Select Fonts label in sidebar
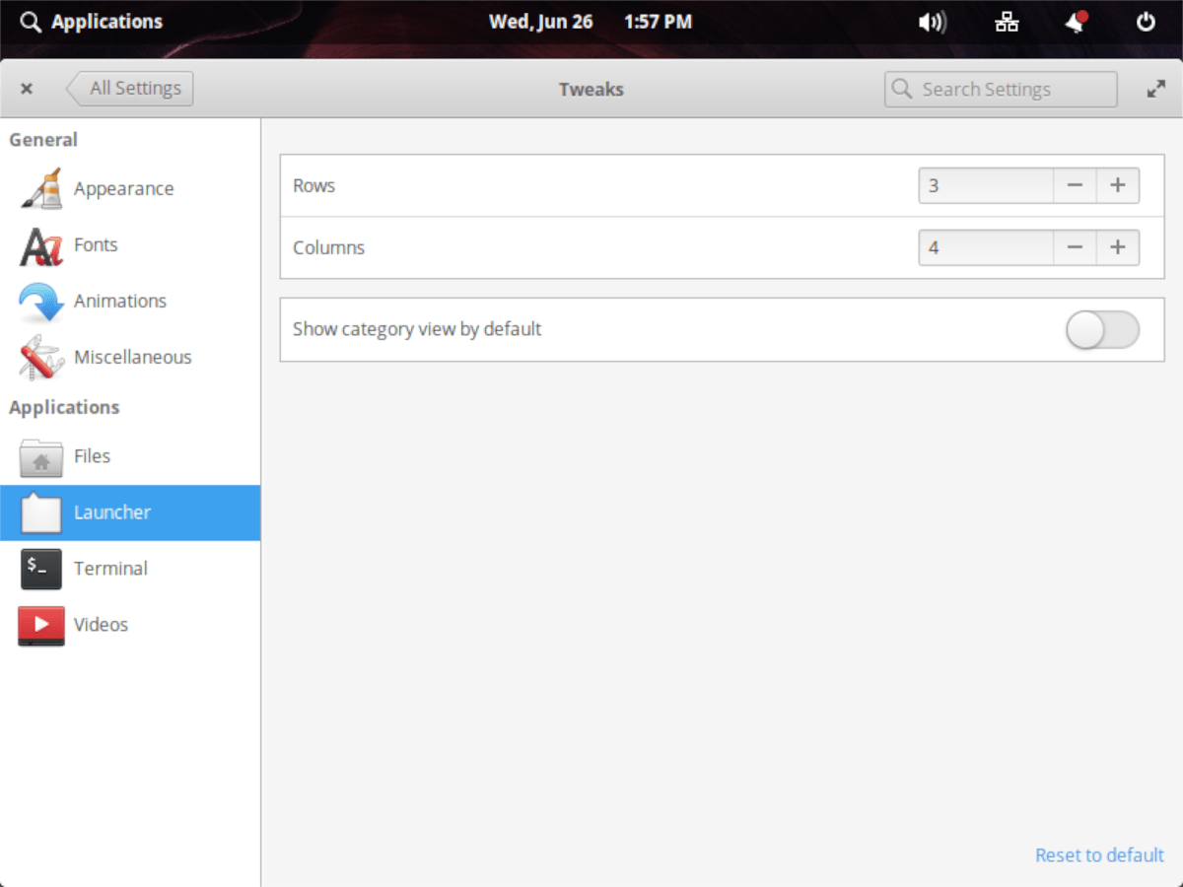Image resolution: width=1183 pixels, height=887 pixels. coord(96,244)
